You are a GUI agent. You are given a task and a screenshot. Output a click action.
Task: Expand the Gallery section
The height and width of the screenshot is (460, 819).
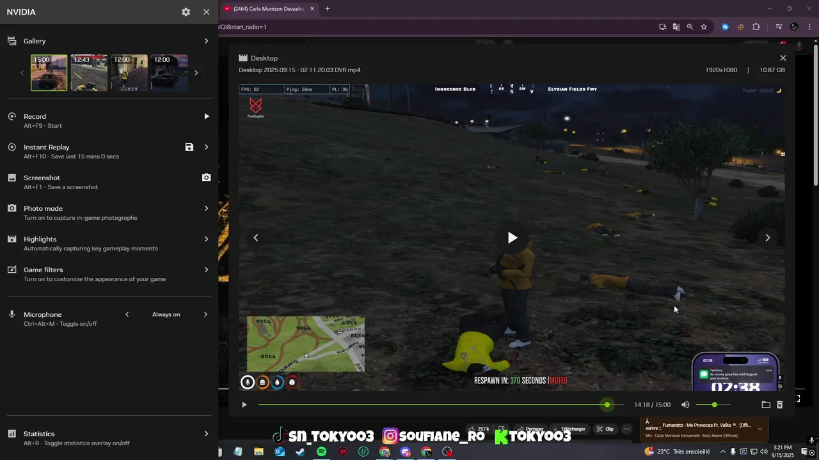[206, 41]
